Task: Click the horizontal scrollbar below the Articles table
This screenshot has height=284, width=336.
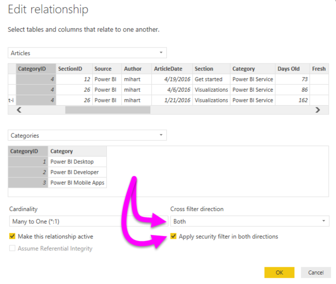Action: [x=108, y=110]
